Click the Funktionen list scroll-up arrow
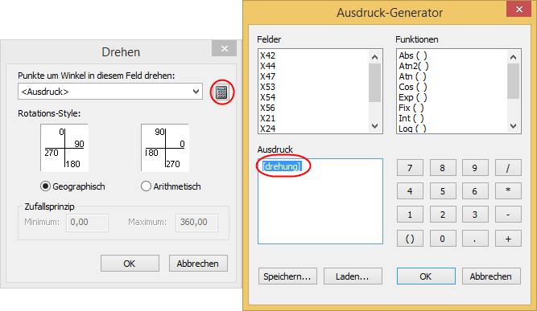537x311 pixels. (513, 57)
